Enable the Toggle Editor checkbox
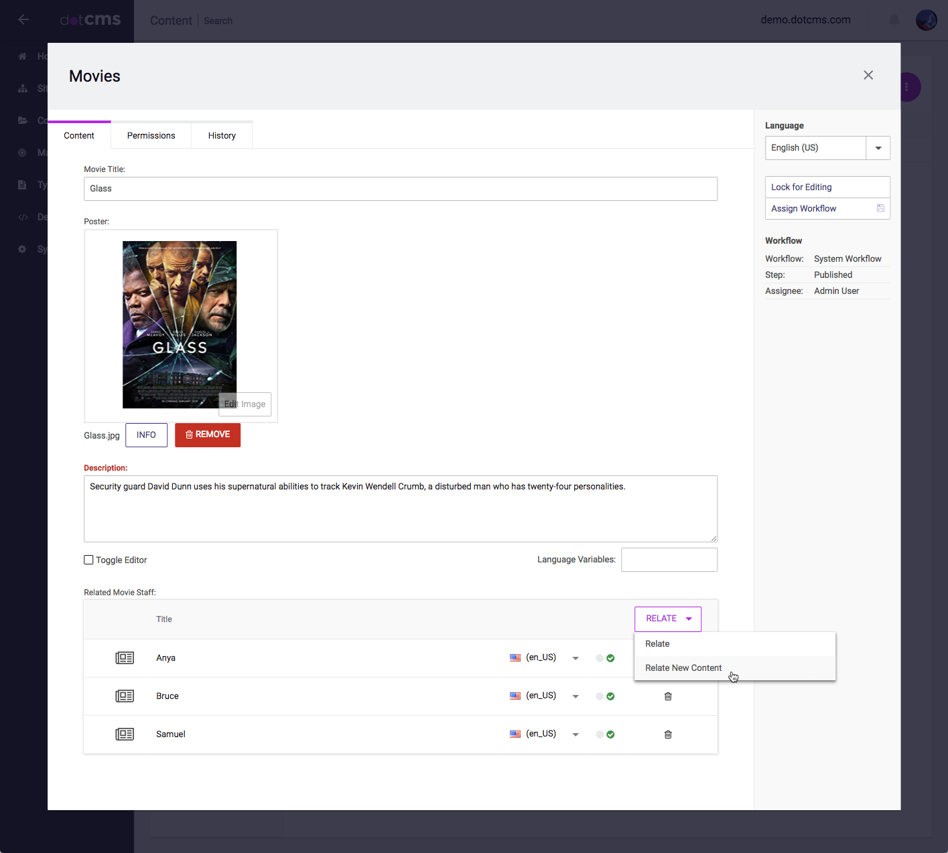The width and height of the screenshot is (948, 853). coord(88,560)
